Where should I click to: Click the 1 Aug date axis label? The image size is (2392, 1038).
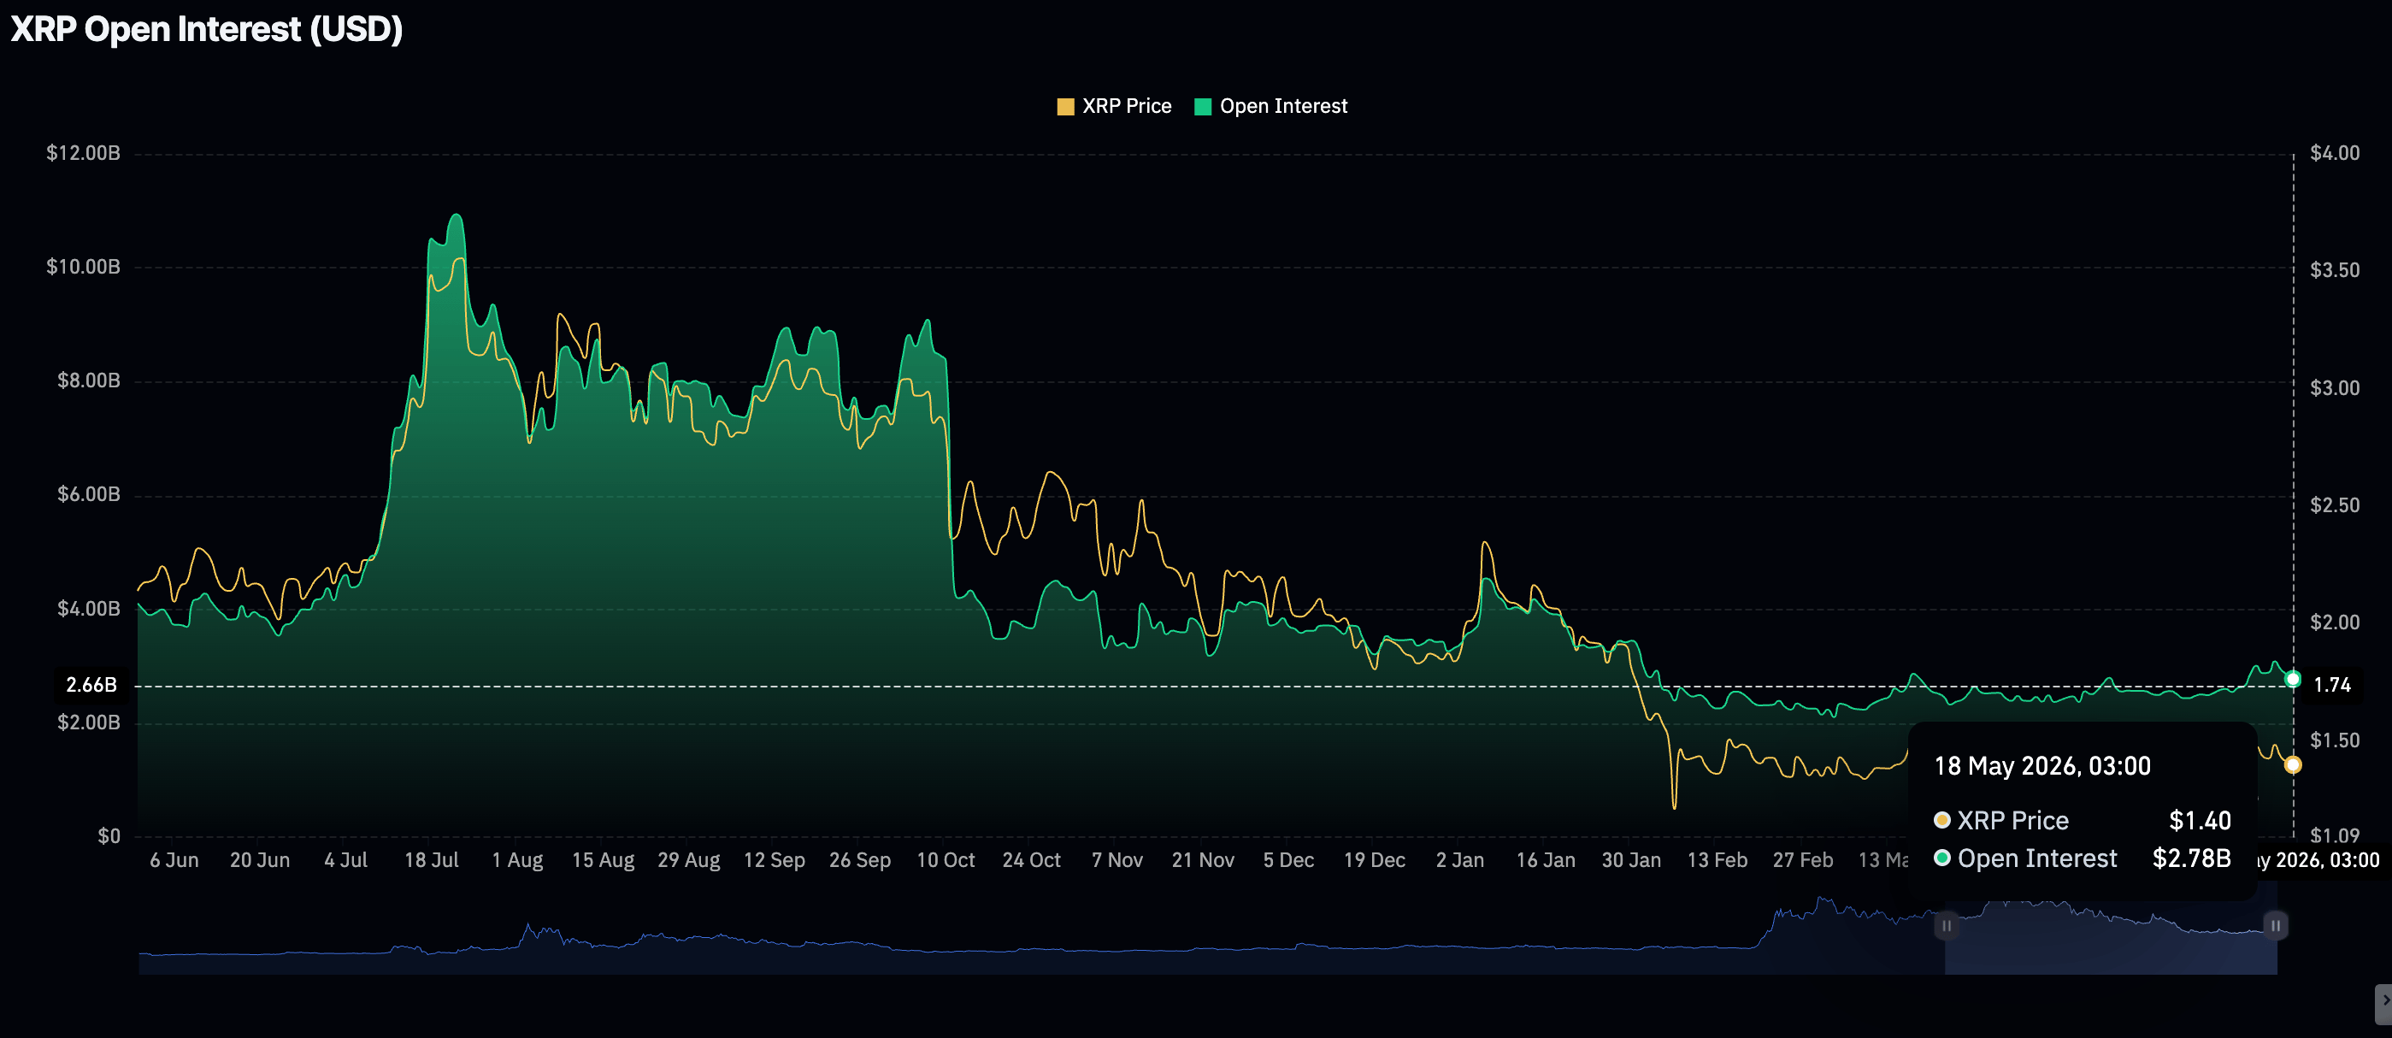(x=517, y=861)
